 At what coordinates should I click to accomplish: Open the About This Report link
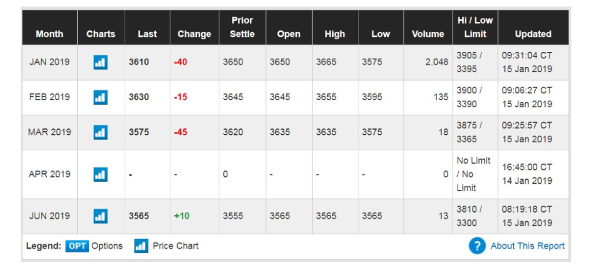528,246
